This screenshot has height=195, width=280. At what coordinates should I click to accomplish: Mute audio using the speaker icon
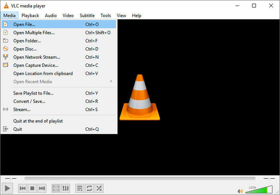point(240,191)
